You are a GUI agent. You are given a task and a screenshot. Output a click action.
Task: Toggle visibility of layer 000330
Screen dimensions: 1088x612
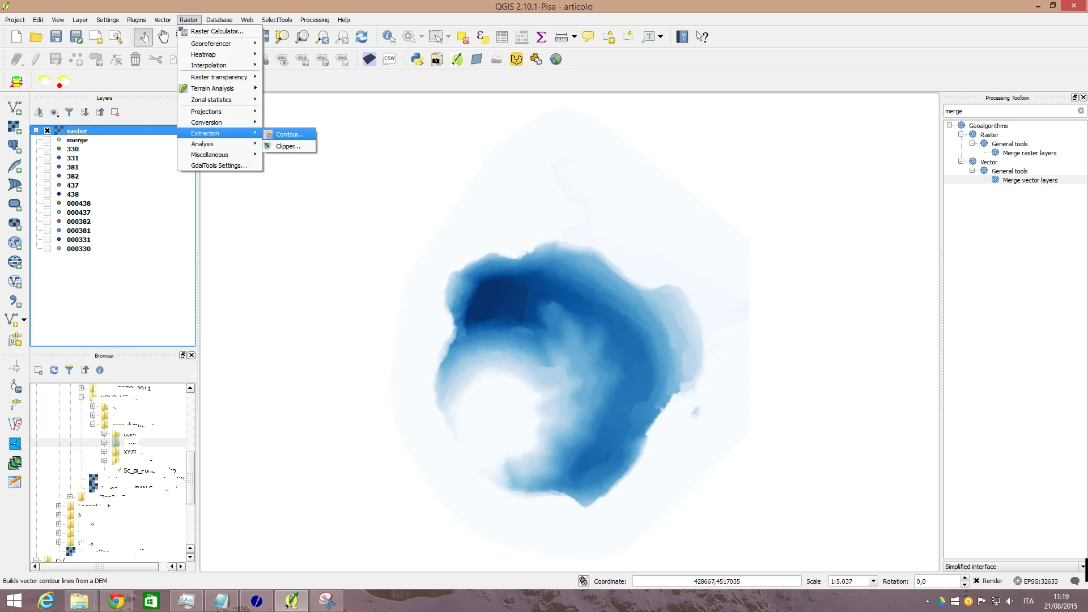click(48, 249)
